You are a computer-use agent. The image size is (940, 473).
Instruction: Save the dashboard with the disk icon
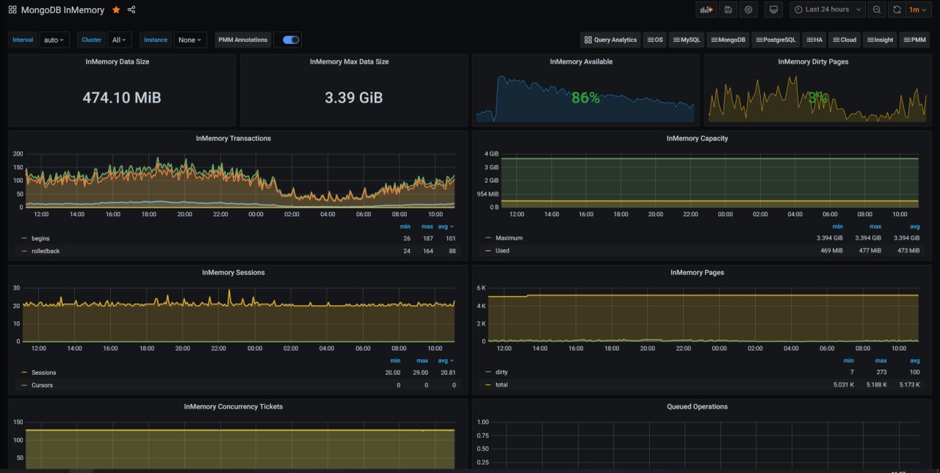click(x=728, y=10)
